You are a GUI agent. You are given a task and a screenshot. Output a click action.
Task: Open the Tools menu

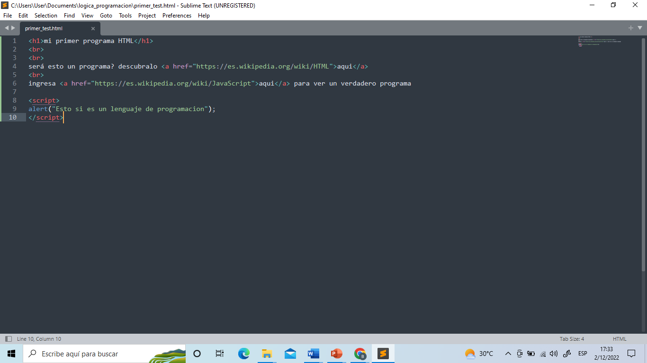(x=126, y=16)
